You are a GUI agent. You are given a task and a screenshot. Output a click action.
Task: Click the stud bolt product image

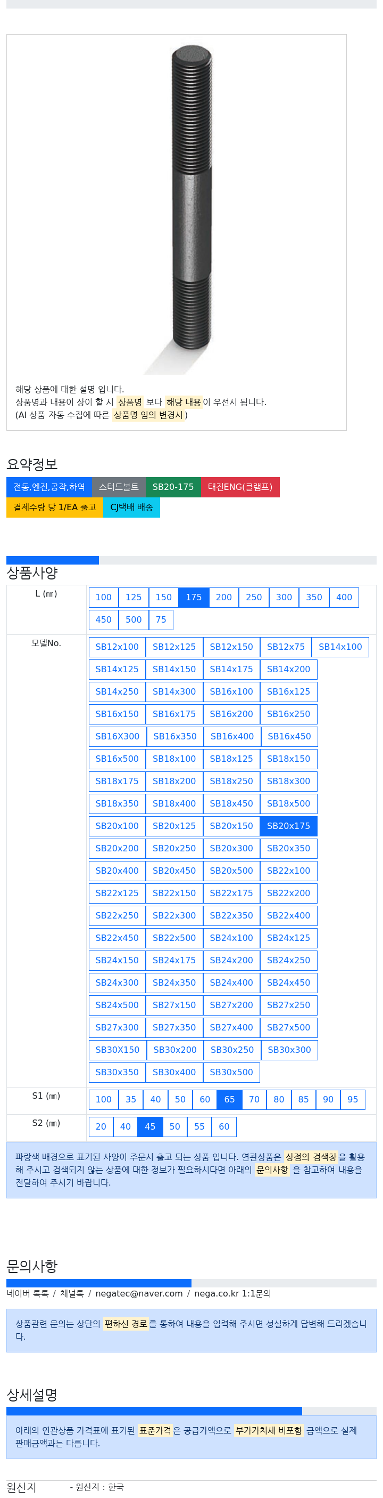coord(191,204)
